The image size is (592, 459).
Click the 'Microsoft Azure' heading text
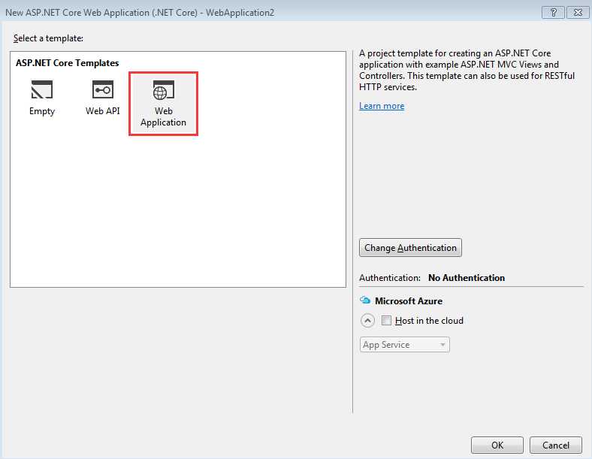point(409,300)
